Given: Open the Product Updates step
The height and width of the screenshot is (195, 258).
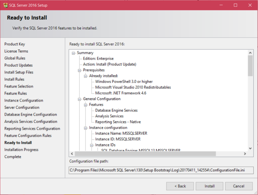Looking at the screenshot, I should pyautogui.click(x=18, y=65).
